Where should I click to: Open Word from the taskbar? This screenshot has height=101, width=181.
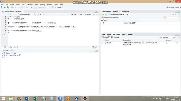tap(27, 98)
